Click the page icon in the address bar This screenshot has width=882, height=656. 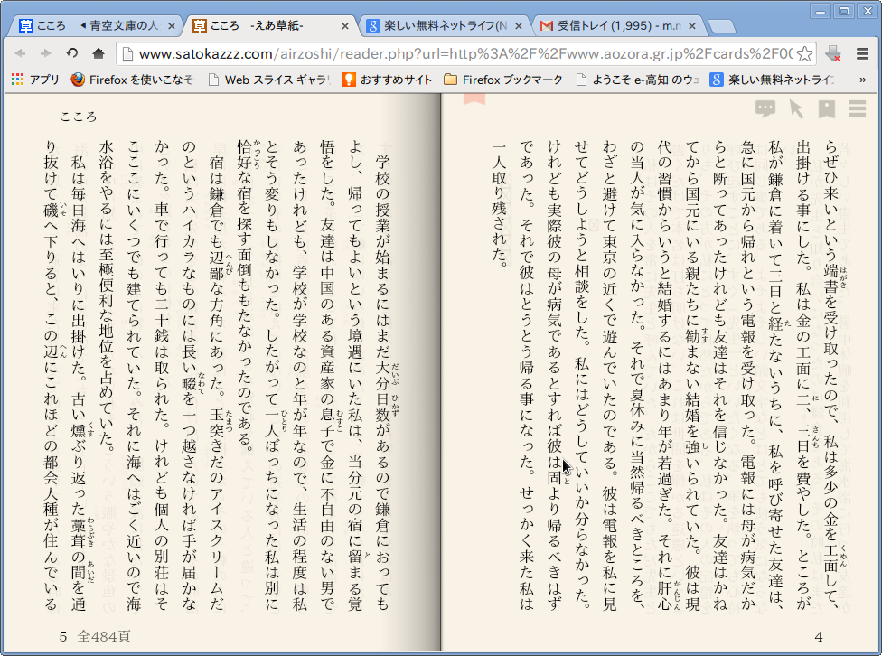[127, 54]
